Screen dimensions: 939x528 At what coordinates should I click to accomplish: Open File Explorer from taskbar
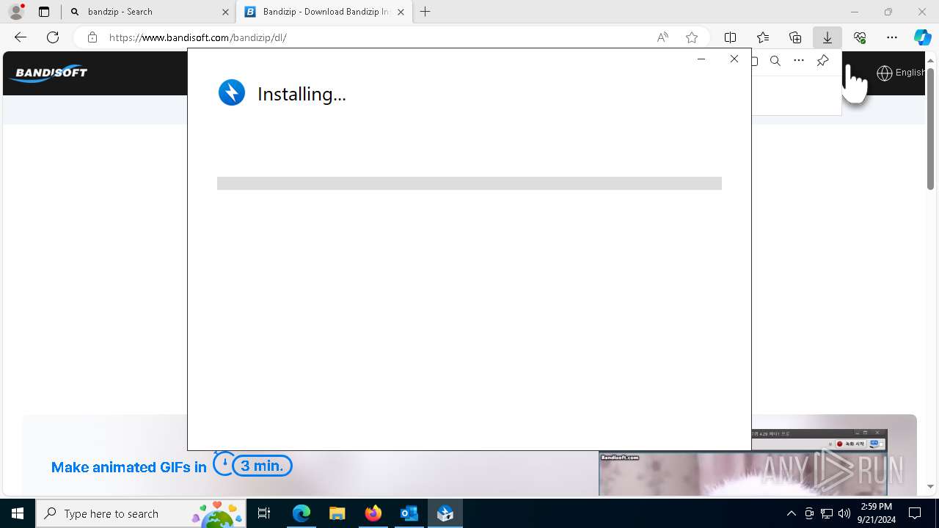pos(337,513)
